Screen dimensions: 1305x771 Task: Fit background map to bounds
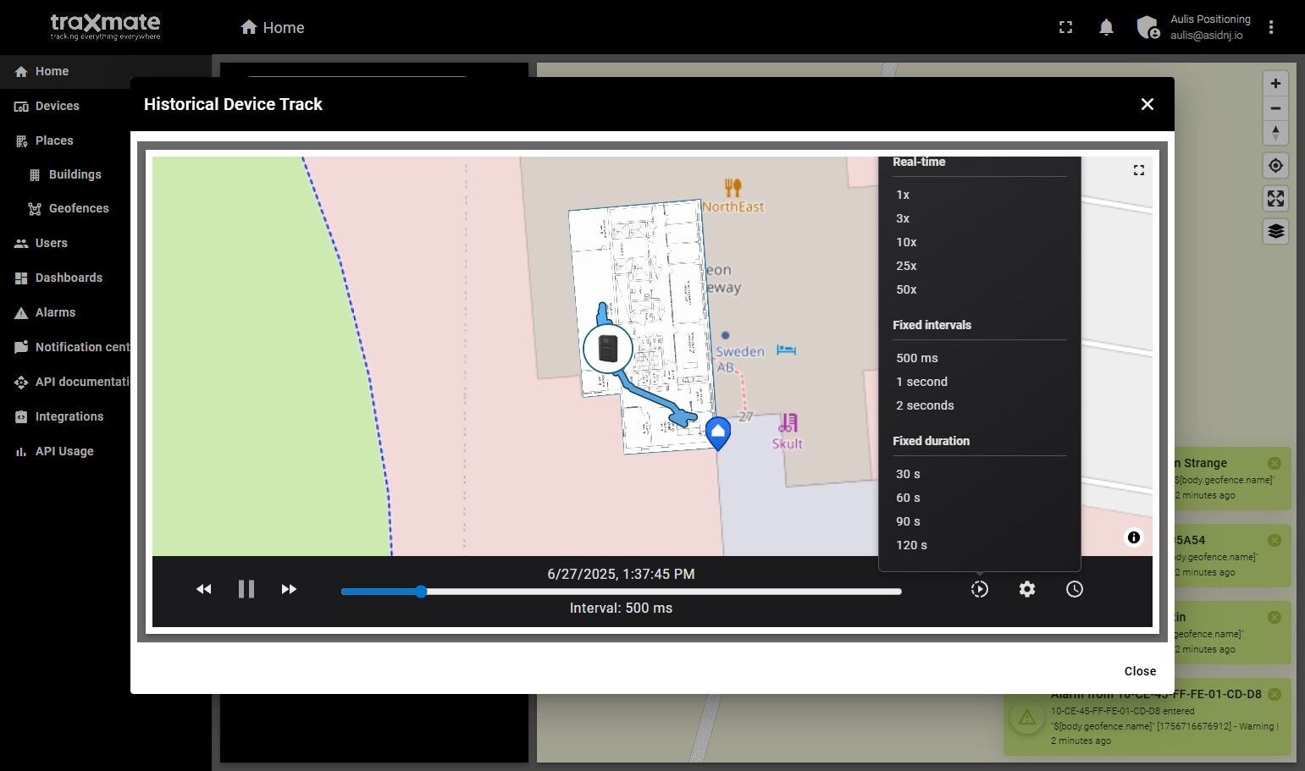coord(1275,199)
